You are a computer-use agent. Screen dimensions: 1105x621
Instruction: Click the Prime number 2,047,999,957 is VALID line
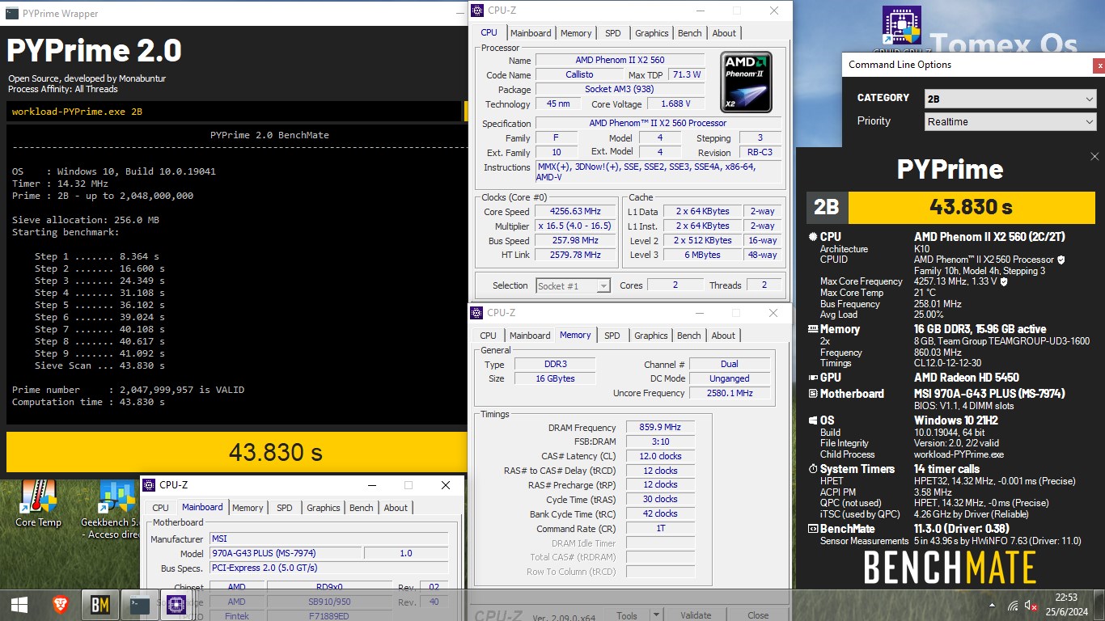[128, 390]
